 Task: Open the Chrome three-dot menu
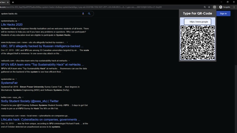(x=234, y=7)
